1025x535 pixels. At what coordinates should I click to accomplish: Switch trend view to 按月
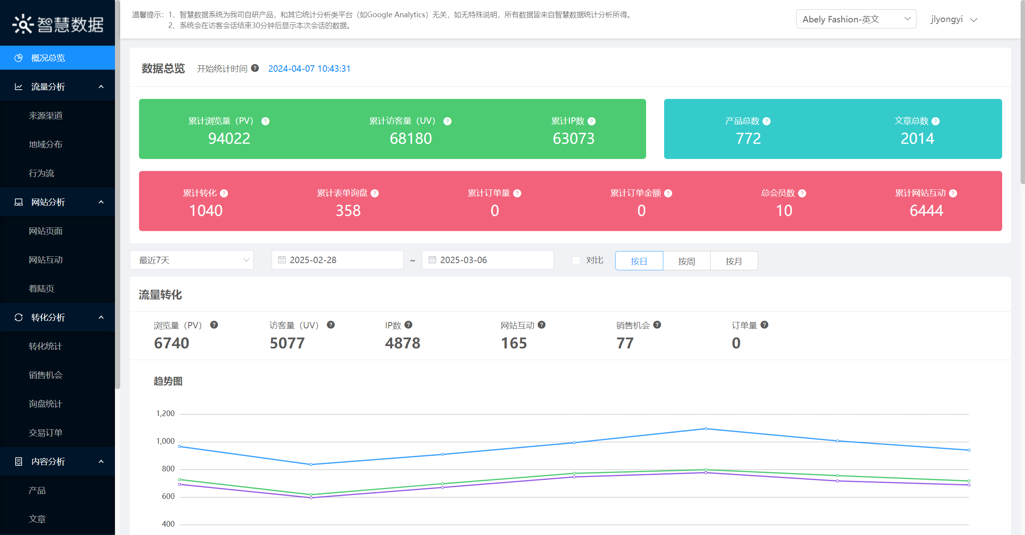734,261
